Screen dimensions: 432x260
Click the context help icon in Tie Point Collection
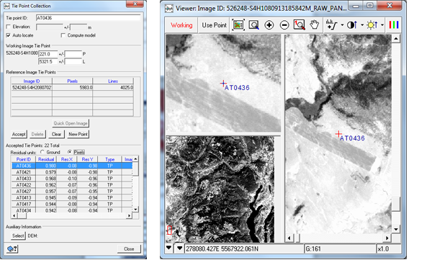[x=12, y=248]
